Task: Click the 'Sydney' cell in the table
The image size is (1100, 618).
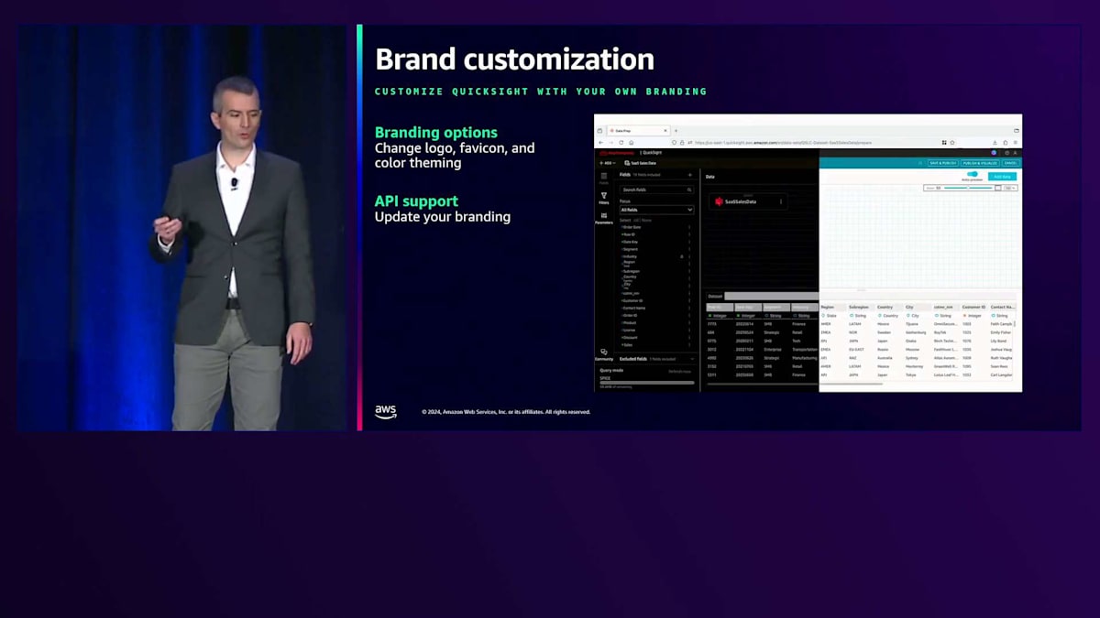Action: [x=911, y=358]
